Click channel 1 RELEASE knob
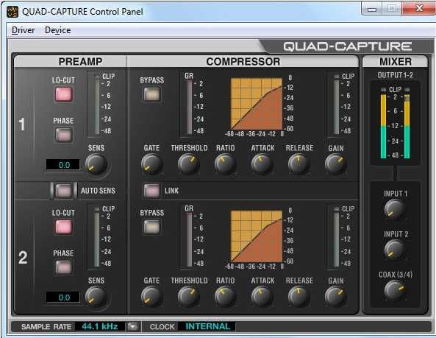Image resolution: width=436 pixels, height=338 pixels. (x=299, y=164)
